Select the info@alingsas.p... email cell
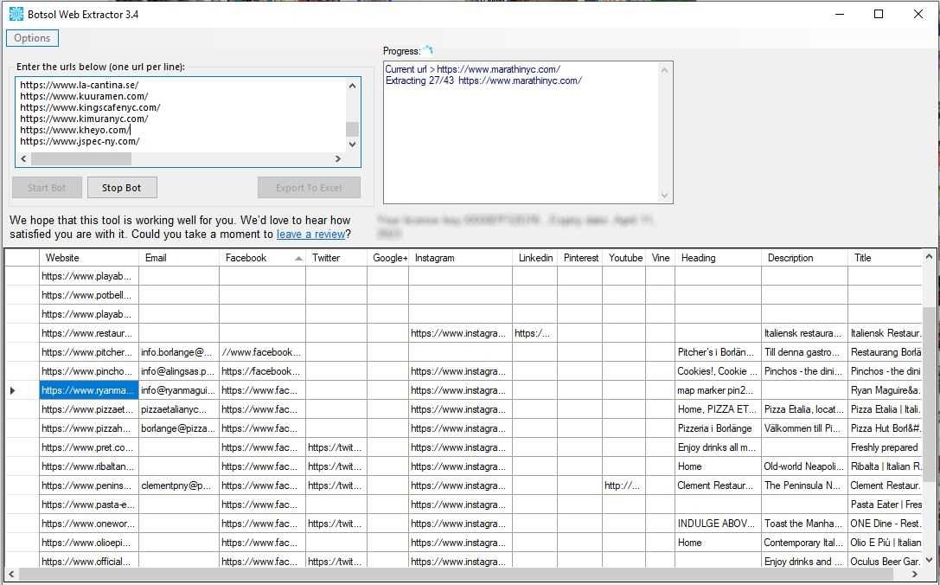The width and height of the screenshot is (940, 585). point(179,371)
